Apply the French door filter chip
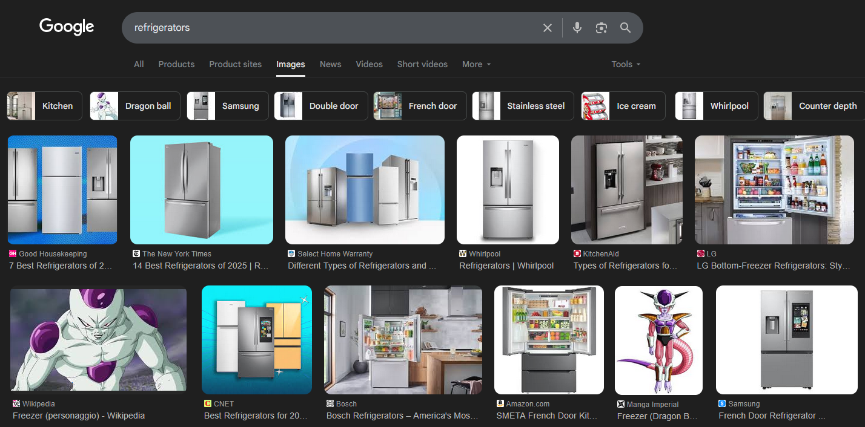 420,106
